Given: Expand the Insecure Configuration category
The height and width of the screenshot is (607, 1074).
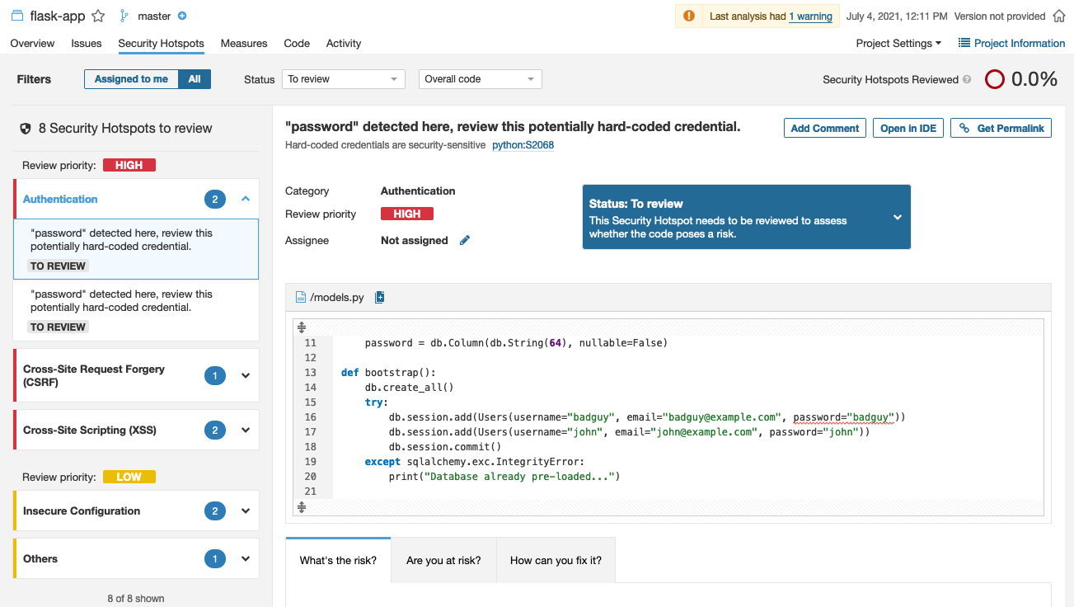Looking at the screenshot, I should [246, 511].
